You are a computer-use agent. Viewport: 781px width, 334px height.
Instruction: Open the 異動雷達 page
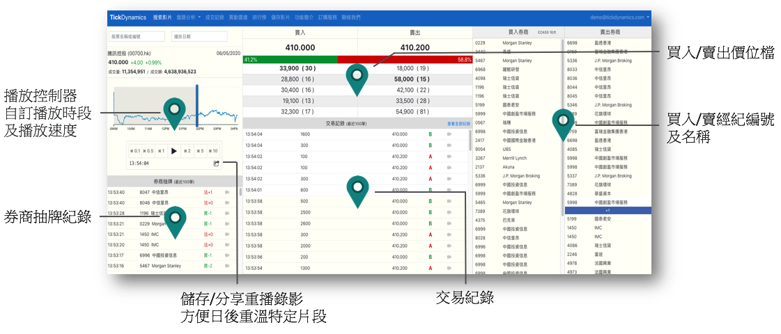[x=237, y=17]
